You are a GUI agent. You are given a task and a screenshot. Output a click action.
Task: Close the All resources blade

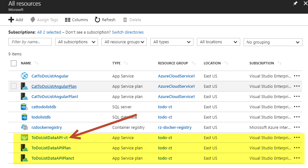306,3
